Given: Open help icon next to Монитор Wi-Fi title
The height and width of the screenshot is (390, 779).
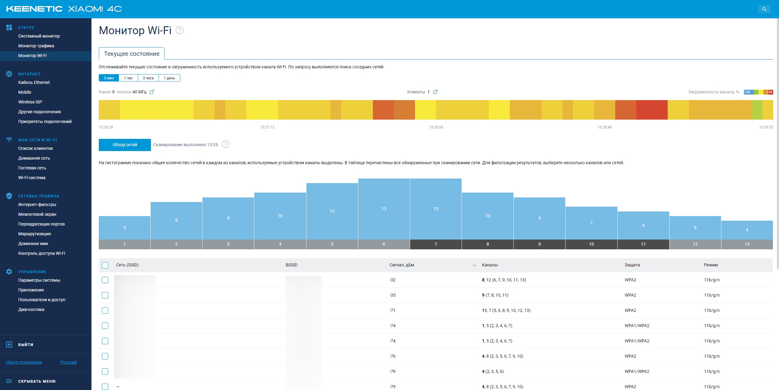Looking at the screenshot, I should click(x=180, y=30).
